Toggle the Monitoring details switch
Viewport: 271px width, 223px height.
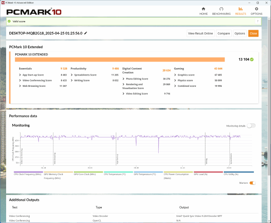point(251,126)
